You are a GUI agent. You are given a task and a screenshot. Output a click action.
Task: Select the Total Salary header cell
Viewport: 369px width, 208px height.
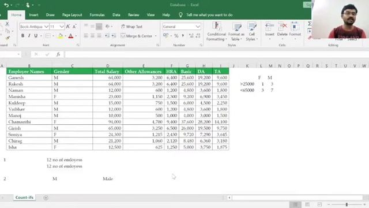pos(108,71)
